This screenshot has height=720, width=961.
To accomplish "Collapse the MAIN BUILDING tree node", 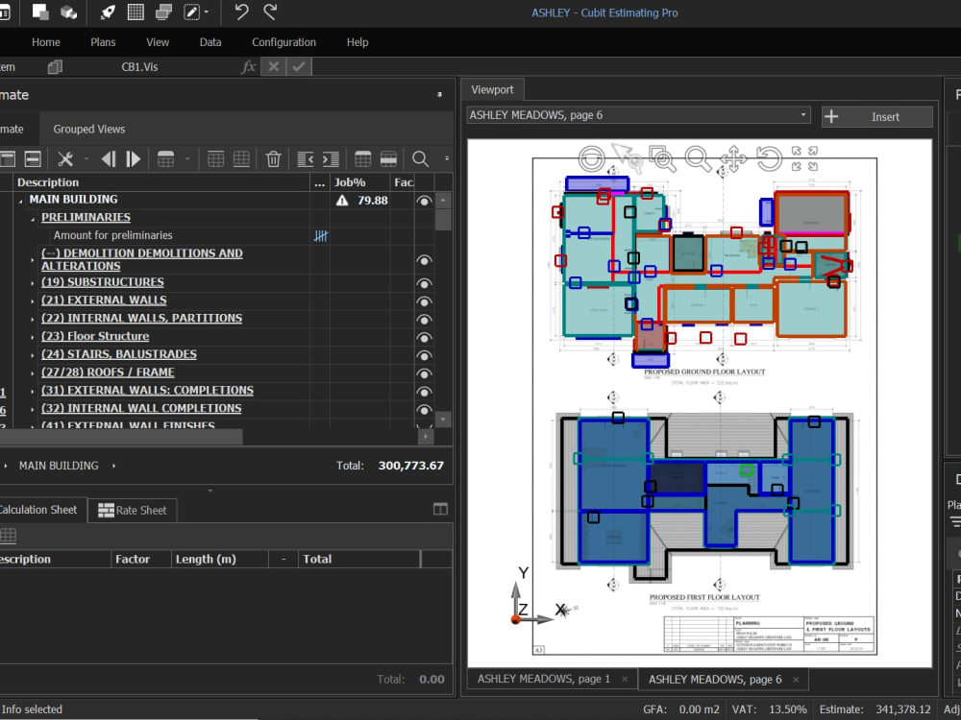I will point(21,201).
